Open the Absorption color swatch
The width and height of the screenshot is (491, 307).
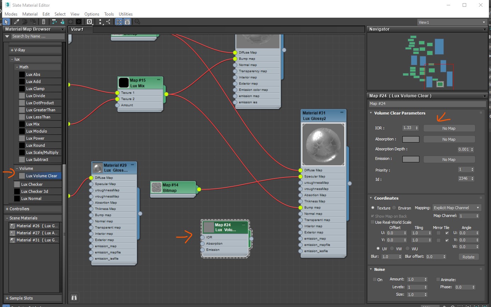pos(411,139)
